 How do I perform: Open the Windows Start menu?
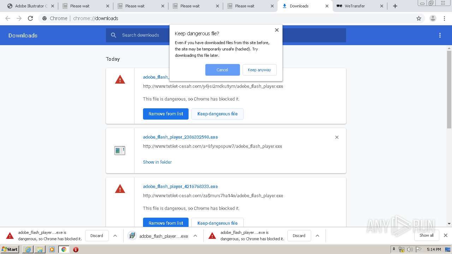point(10,249)
